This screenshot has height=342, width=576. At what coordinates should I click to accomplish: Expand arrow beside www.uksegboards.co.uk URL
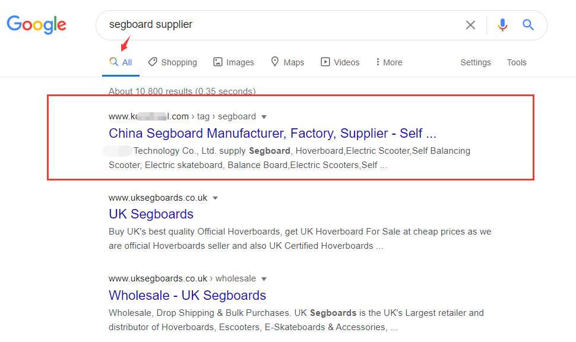(216, 198)
